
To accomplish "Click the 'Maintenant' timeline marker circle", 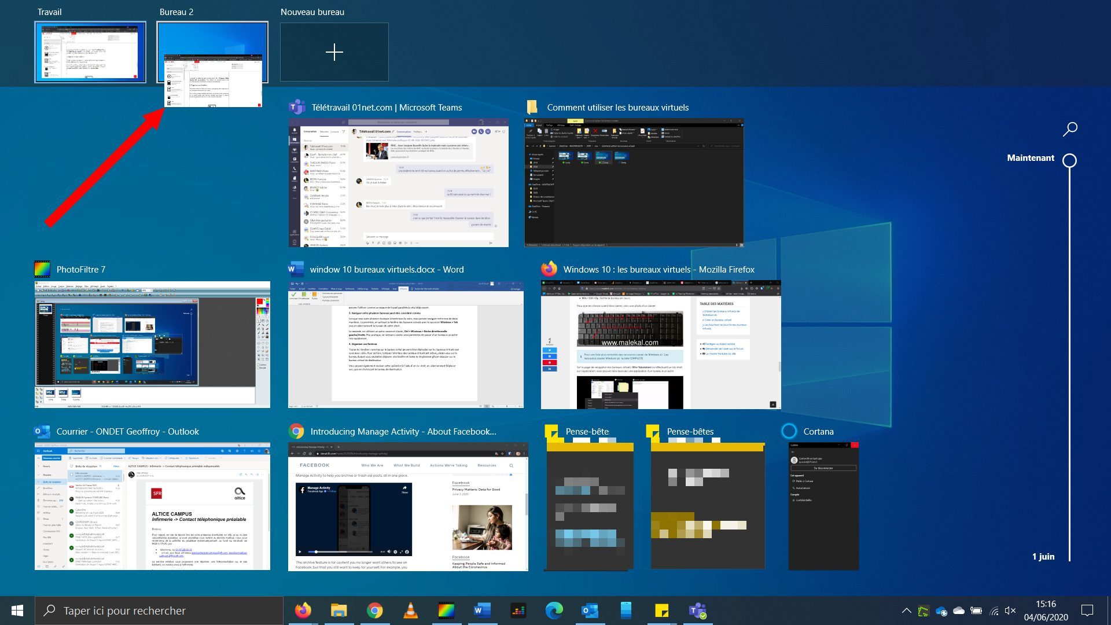I will 1070,160.
